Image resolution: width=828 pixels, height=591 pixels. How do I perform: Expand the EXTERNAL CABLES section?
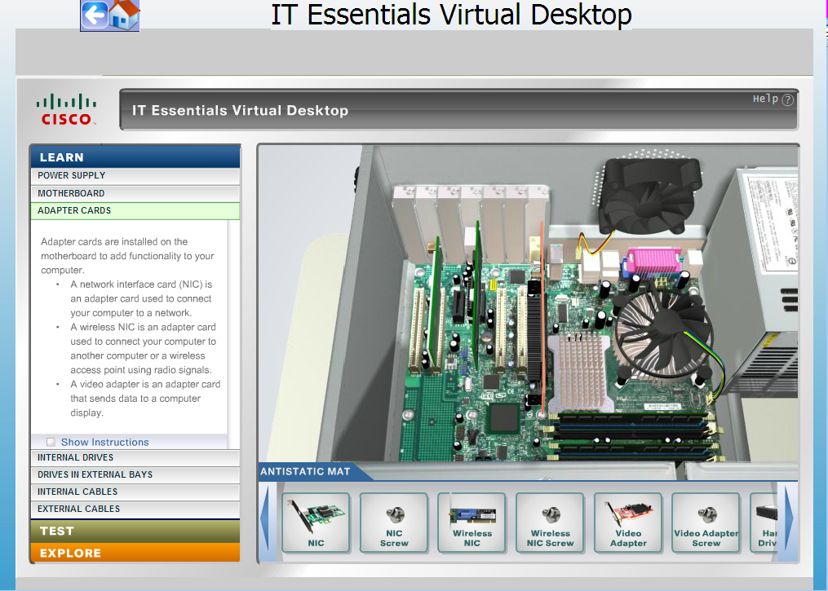click(x=135, y=509)
